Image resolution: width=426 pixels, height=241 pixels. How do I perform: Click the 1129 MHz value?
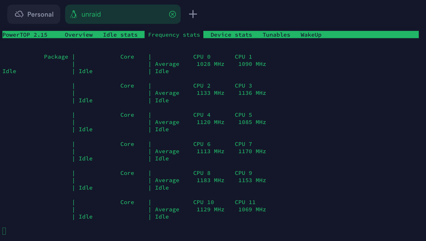click(x=210, y=210)
